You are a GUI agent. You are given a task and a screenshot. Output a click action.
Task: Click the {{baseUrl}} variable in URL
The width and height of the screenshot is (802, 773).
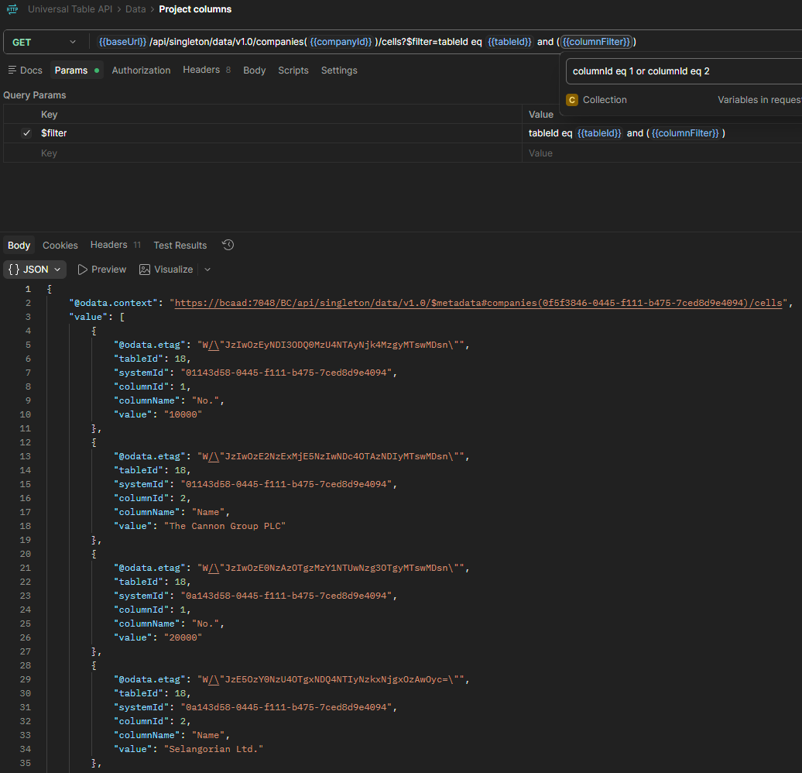pos(122,42)
